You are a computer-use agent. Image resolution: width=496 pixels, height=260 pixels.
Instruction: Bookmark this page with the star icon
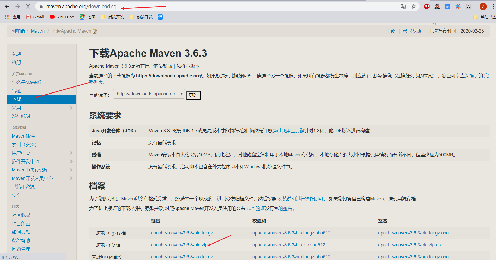(414, 7)
